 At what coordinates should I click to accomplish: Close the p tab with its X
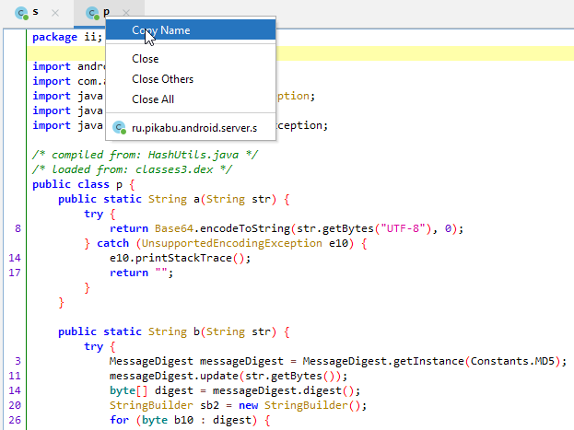pos(124,13)
